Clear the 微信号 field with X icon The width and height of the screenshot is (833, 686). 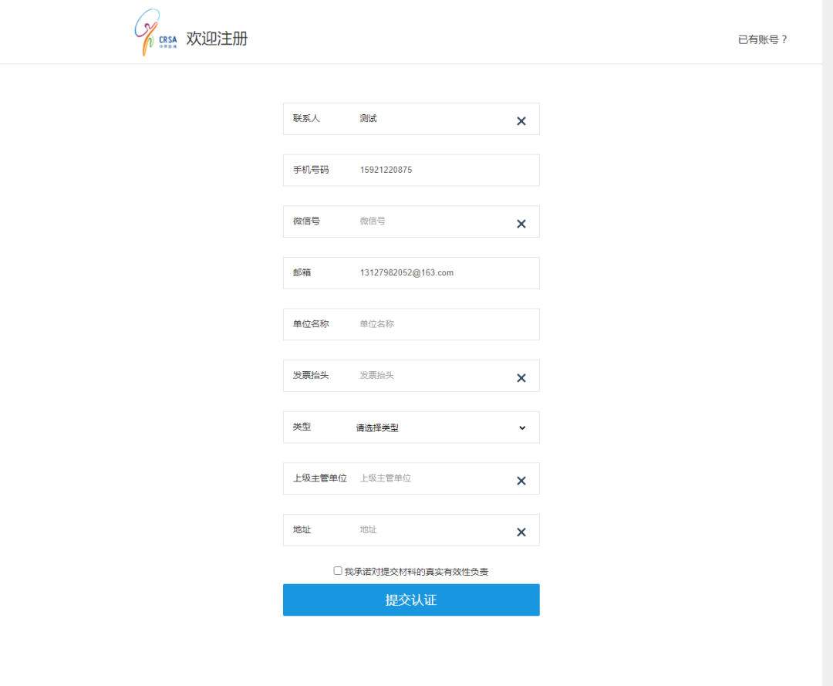tap(521, 224)
